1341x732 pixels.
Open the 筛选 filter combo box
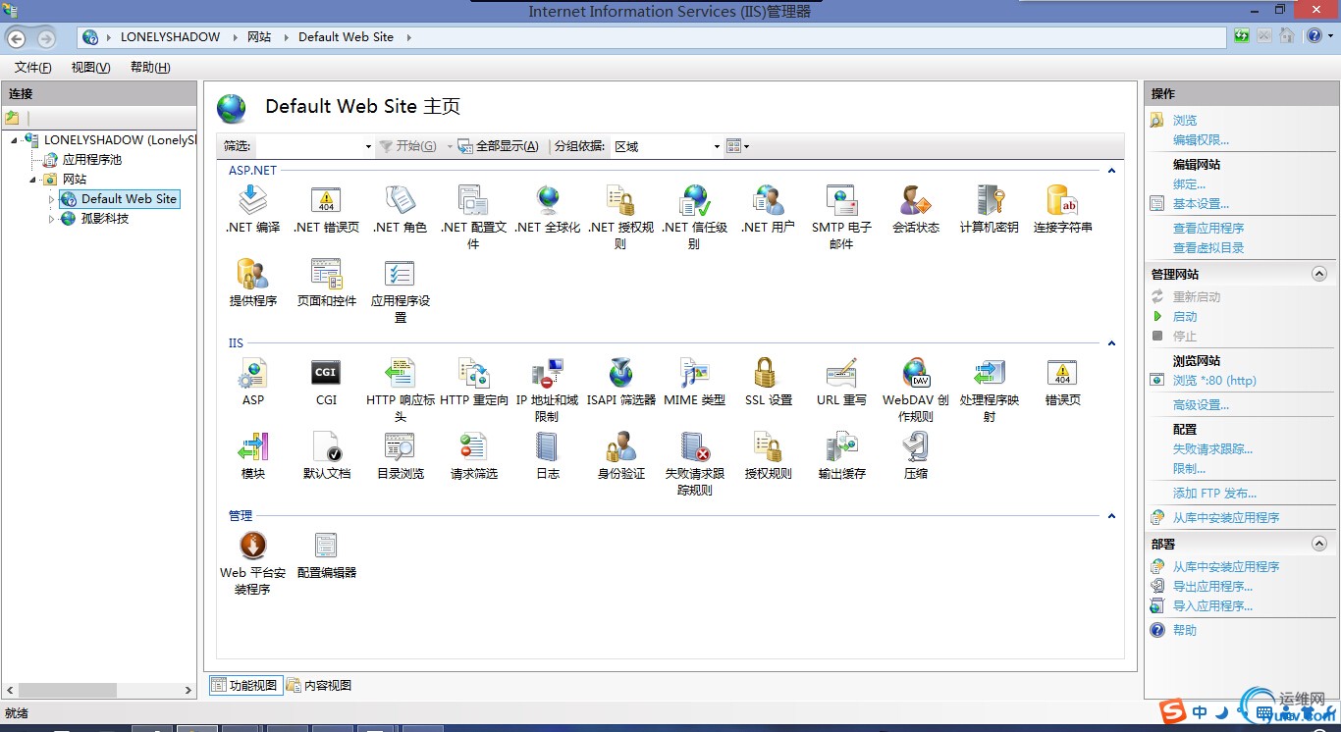click(x=314, y=146)
